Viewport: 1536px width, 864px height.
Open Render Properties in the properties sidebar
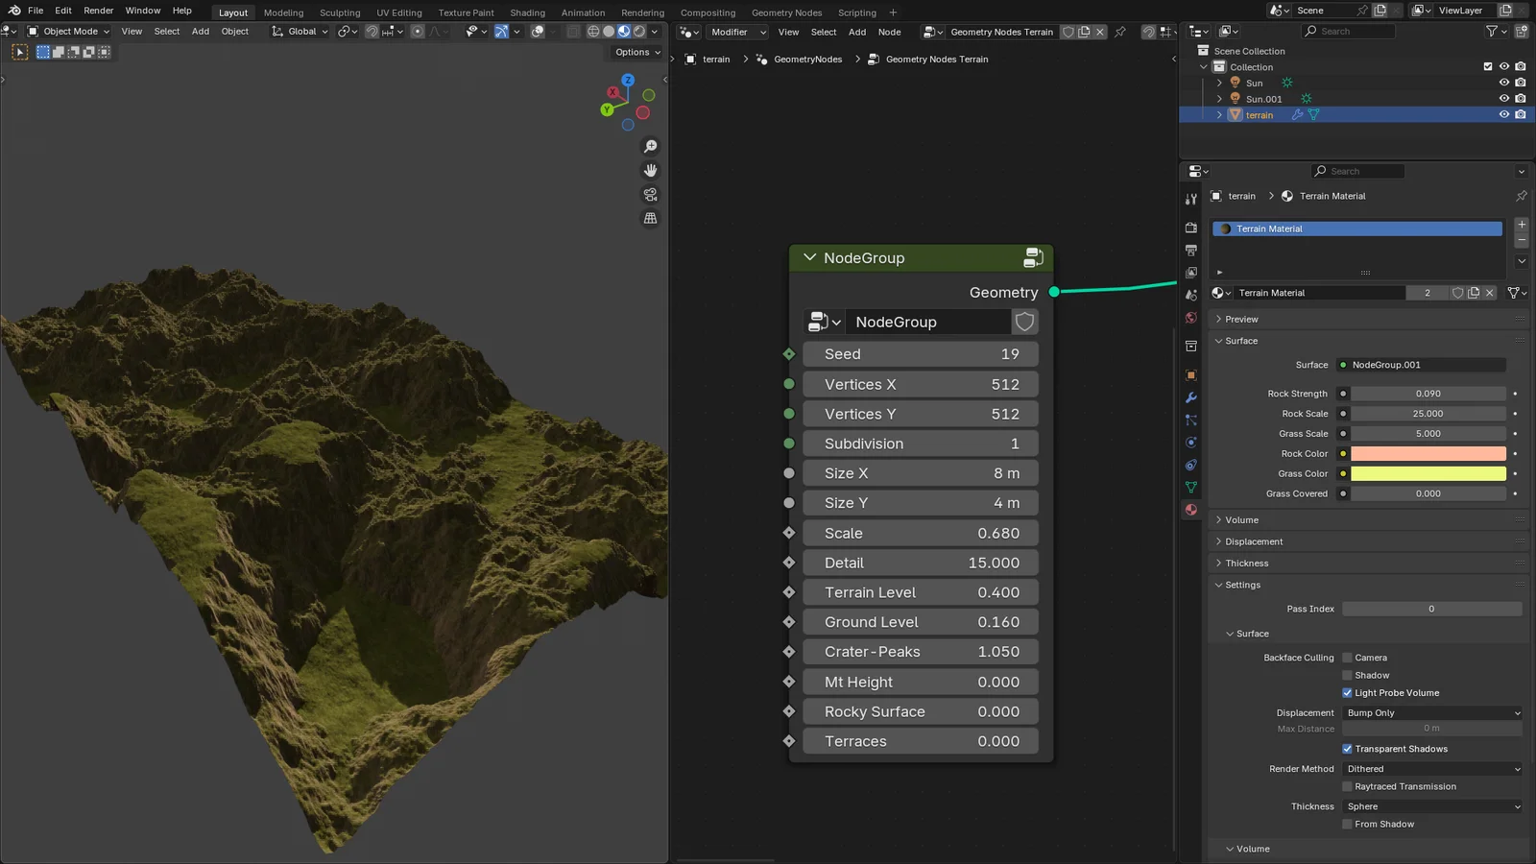point(1190,228)
